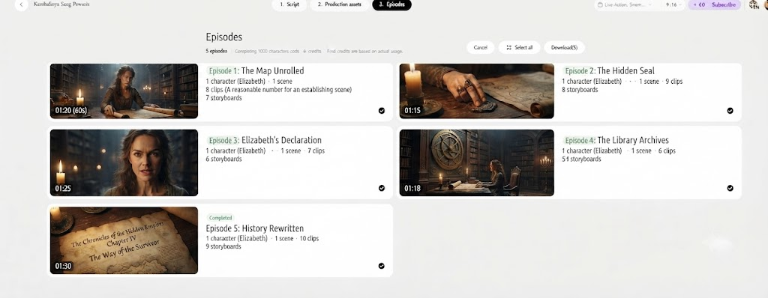Toggle selection checkmark for Episode 1
Screen dimensions: 768x298
[x=382, y=111]
